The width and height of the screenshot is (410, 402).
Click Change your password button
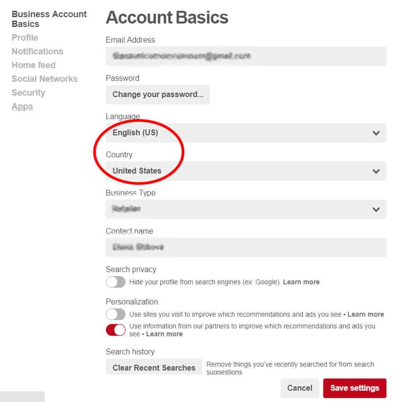[x=158, y=94]
